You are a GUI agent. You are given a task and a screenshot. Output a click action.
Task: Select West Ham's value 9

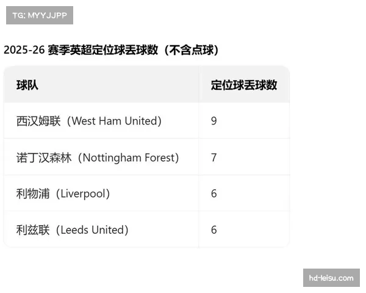pos(214,121)
